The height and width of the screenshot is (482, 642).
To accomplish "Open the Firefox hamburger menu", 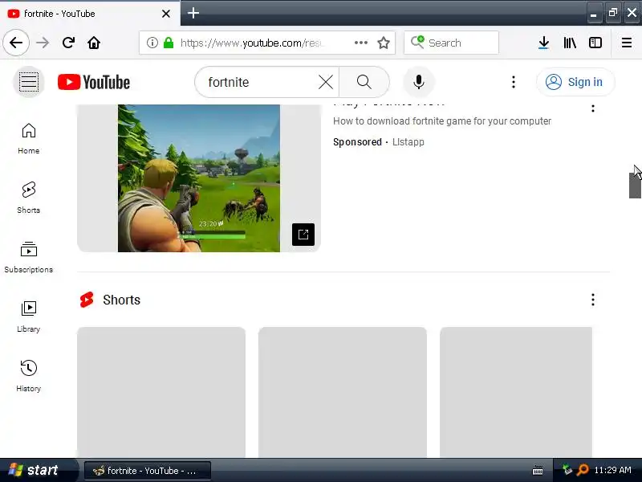I will (627, 43).
